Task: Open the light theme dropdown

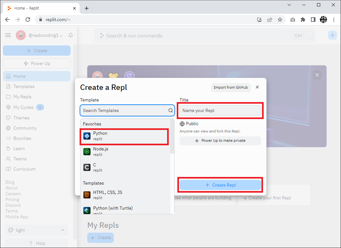Action: click(x=37, y=230)
